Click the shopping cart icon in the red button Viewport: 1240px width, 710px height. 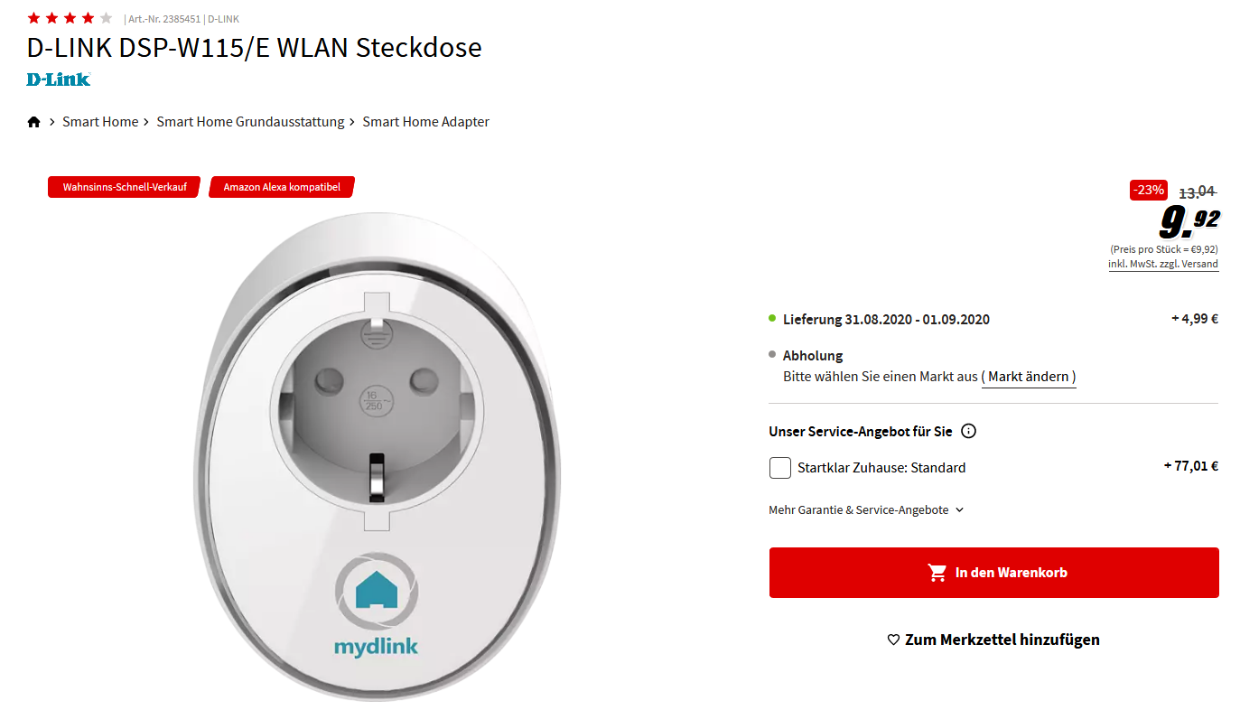(x=937, y=573)
